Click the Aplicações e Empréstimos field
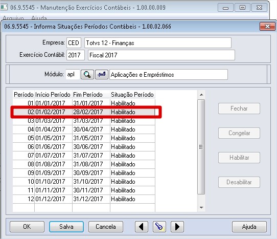The height and width of the screenshot is (239, 277). (x=169, y=75)
